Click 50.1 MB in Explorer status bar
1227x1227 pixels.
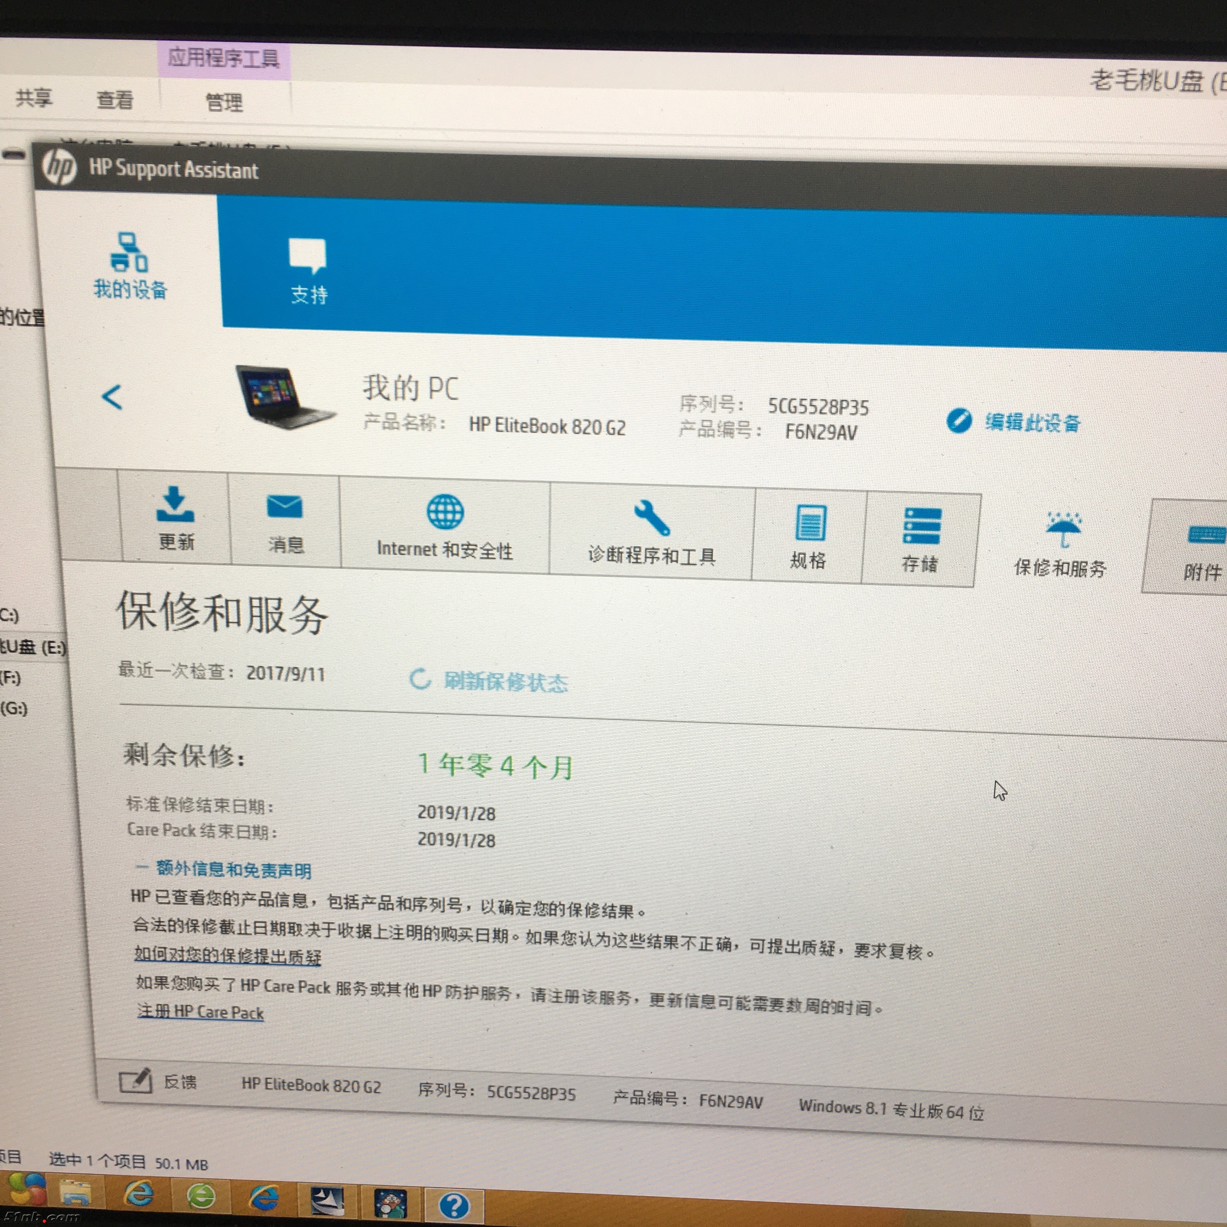pos(182,1164)
